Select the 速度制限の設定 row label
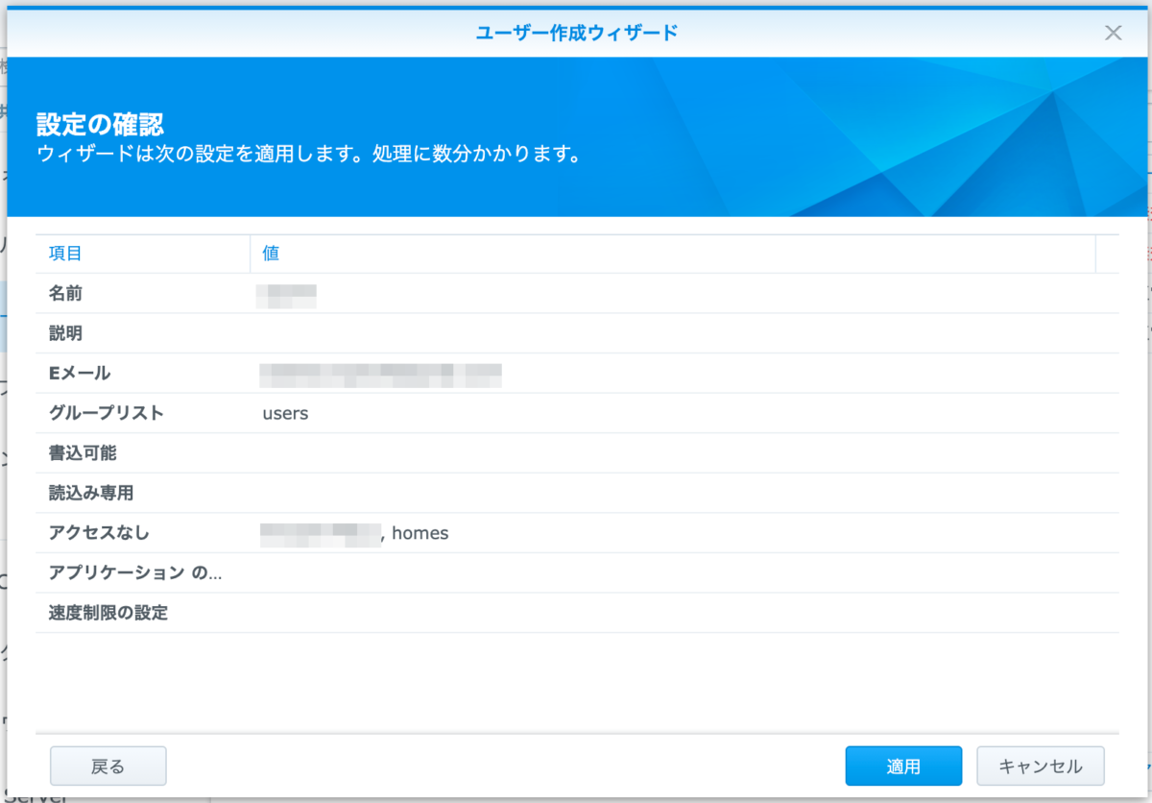The height and width of the screenshot is (803, 1152). point(108,613)
